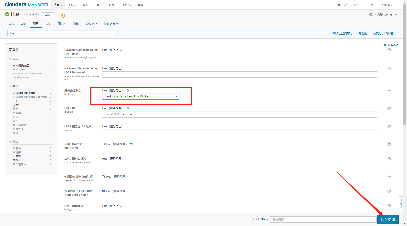
Task: Show help for Navigator LDAP Password
Action: point(389,69)
